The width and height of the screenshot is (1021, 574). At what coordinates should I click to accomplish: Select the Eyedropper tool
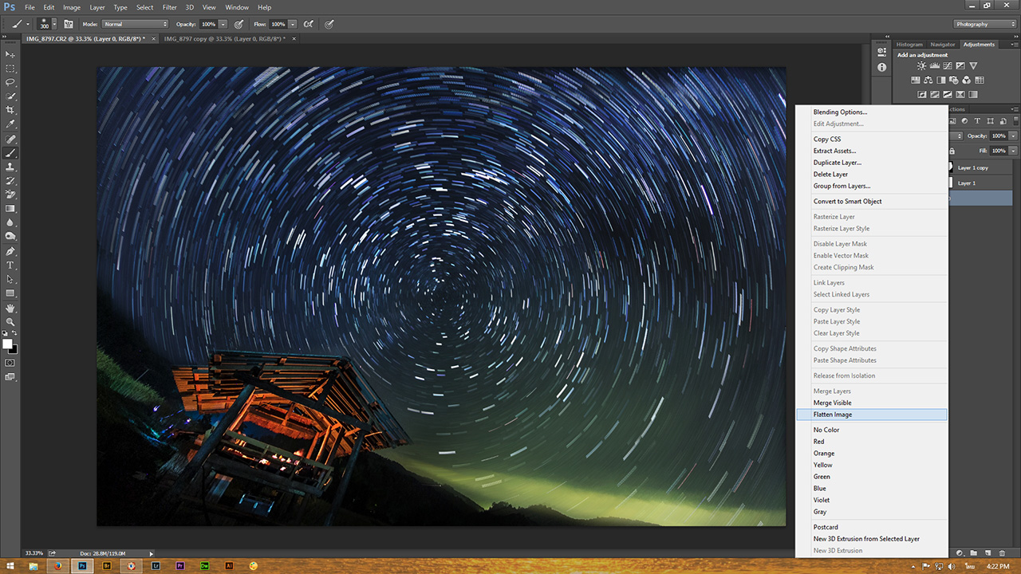10,124
